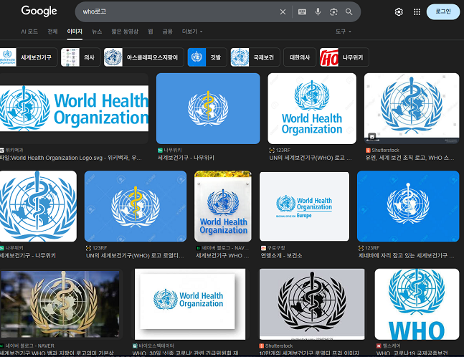Open the Google apps grid
Viewport: 464px width, 357px height.
click(x=417, y=12)
